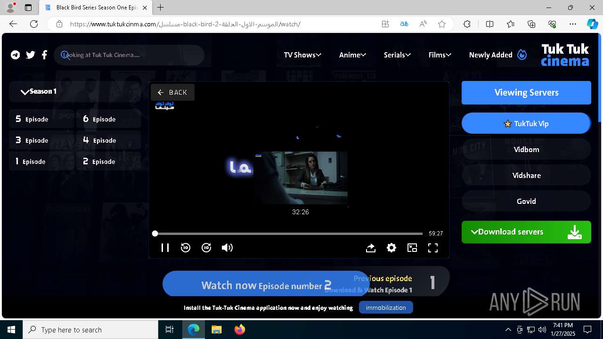Viewport: 603px width, 339px height.
Task: Enter fullscreen video mode
Action: pos(433,248)
